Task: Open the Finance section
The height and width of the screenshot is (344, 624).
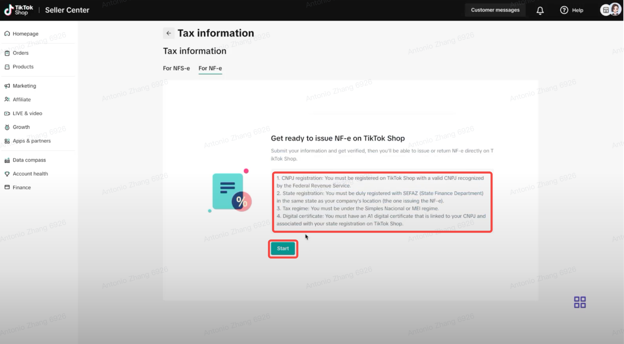Action: pyautogui.click(x=22, y=187)
